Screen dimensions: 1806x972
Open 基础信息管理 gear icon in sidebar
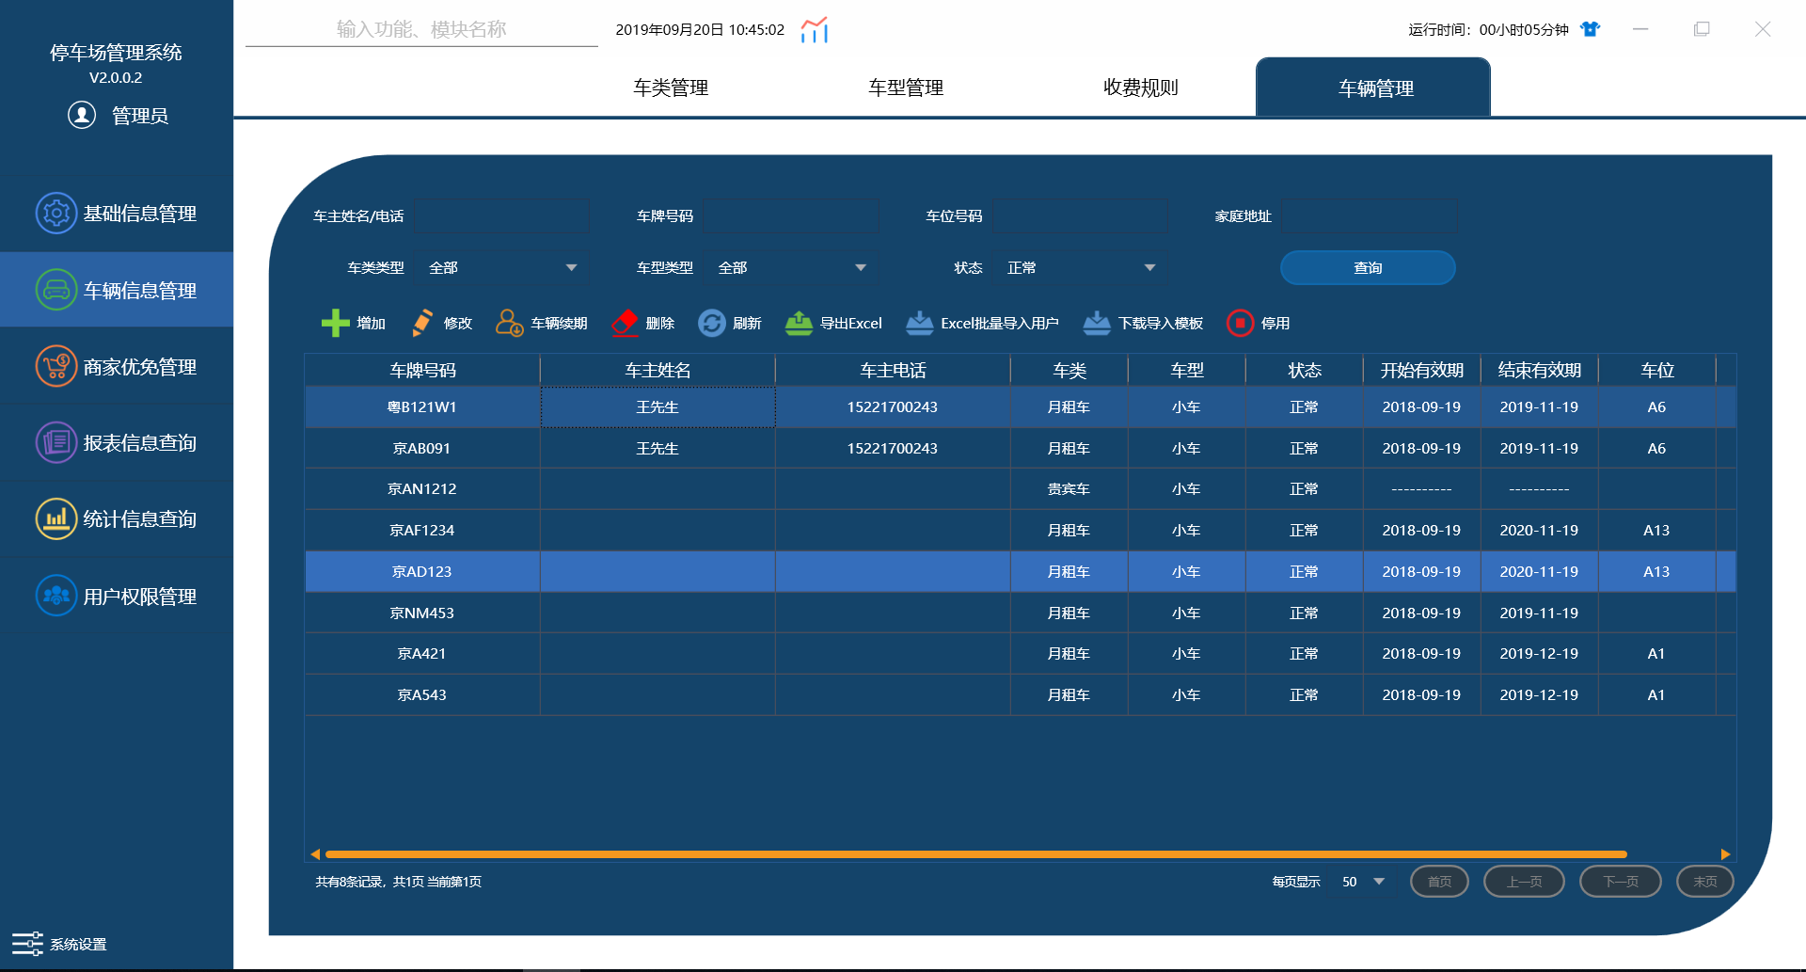[x=56, y=214]
